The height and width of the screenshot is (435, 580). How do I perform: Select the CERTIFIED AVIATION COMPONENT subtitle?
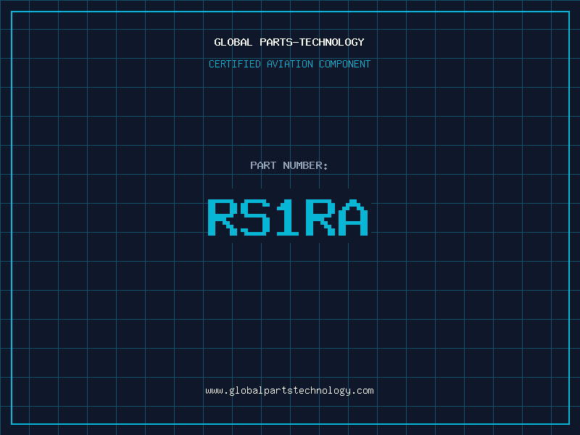pos(289,64)
